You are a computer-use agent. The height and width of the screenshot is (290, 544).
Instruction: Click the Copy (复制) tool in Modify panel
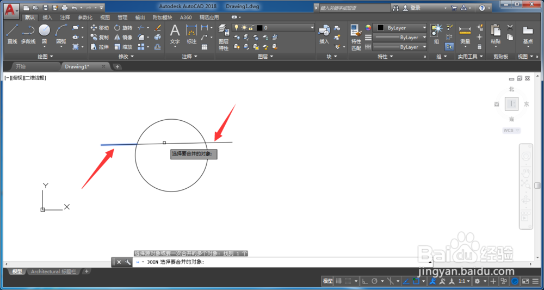pyautogui.click(x=100, y=37)
